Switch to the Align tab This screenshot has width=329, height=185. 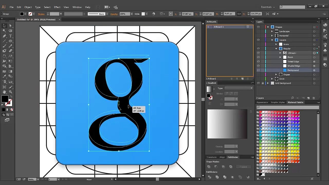click(x=222, y=157)
